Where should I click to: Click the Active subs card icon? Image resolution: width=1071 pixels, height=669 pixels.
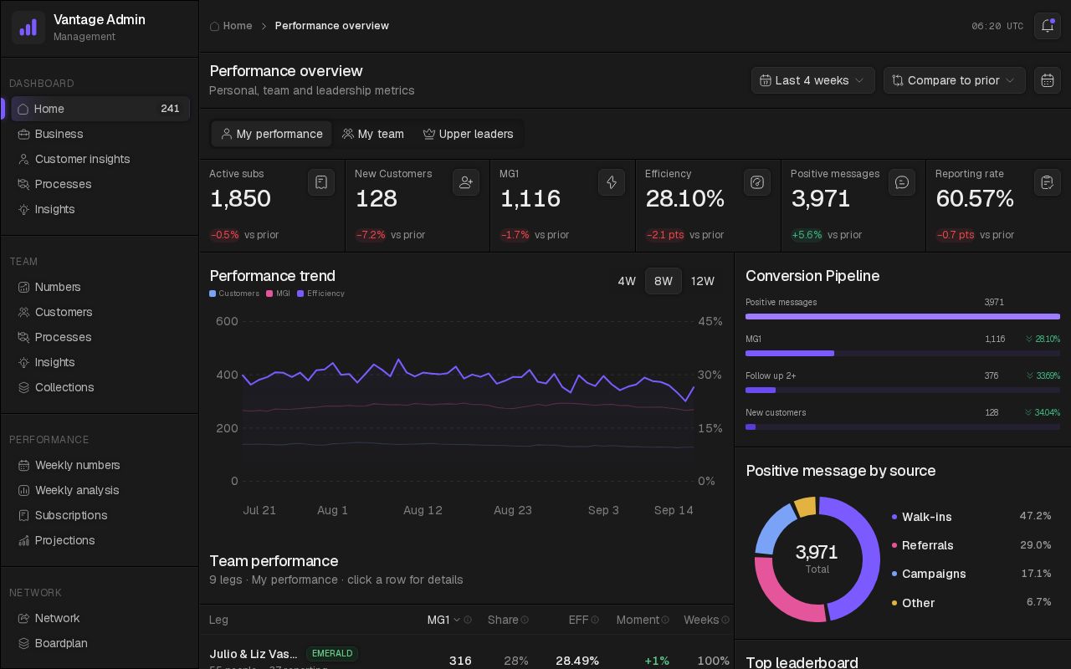point(321,182)
